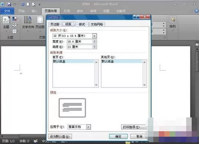Switch to the 插入 ribbon tab
The width and height of the screenshot is (199, 144).
tap(34, 11)
